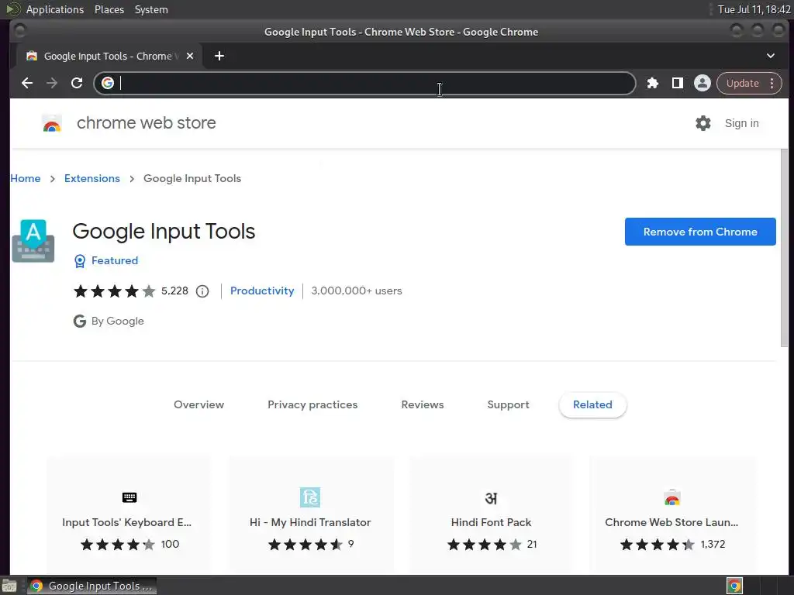Open the System menu
Image resolution: width=794 pixels, height=595 pixels.
coord(151,9)
